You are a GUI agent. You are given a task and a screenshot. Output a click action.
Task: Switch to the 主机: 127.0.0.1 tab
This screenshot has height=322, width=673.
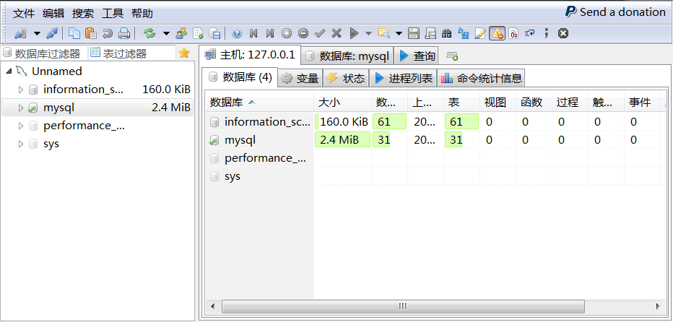251,55
